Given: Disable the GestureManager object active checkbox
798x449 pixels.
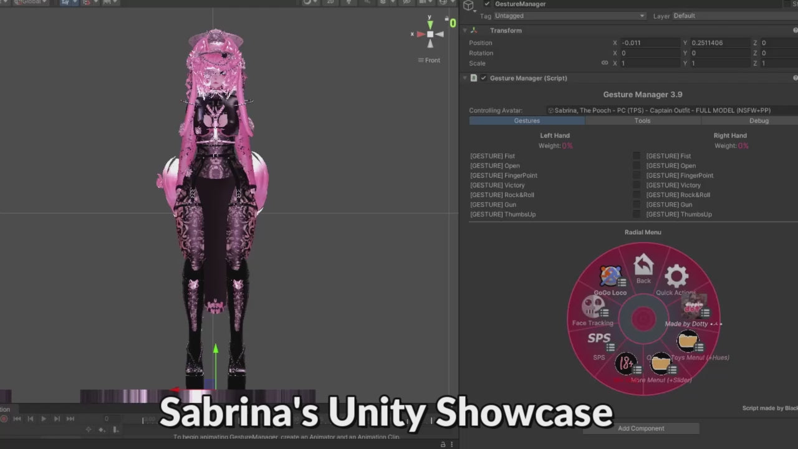Looking at the screenshot, I should [x=487, y=4].
